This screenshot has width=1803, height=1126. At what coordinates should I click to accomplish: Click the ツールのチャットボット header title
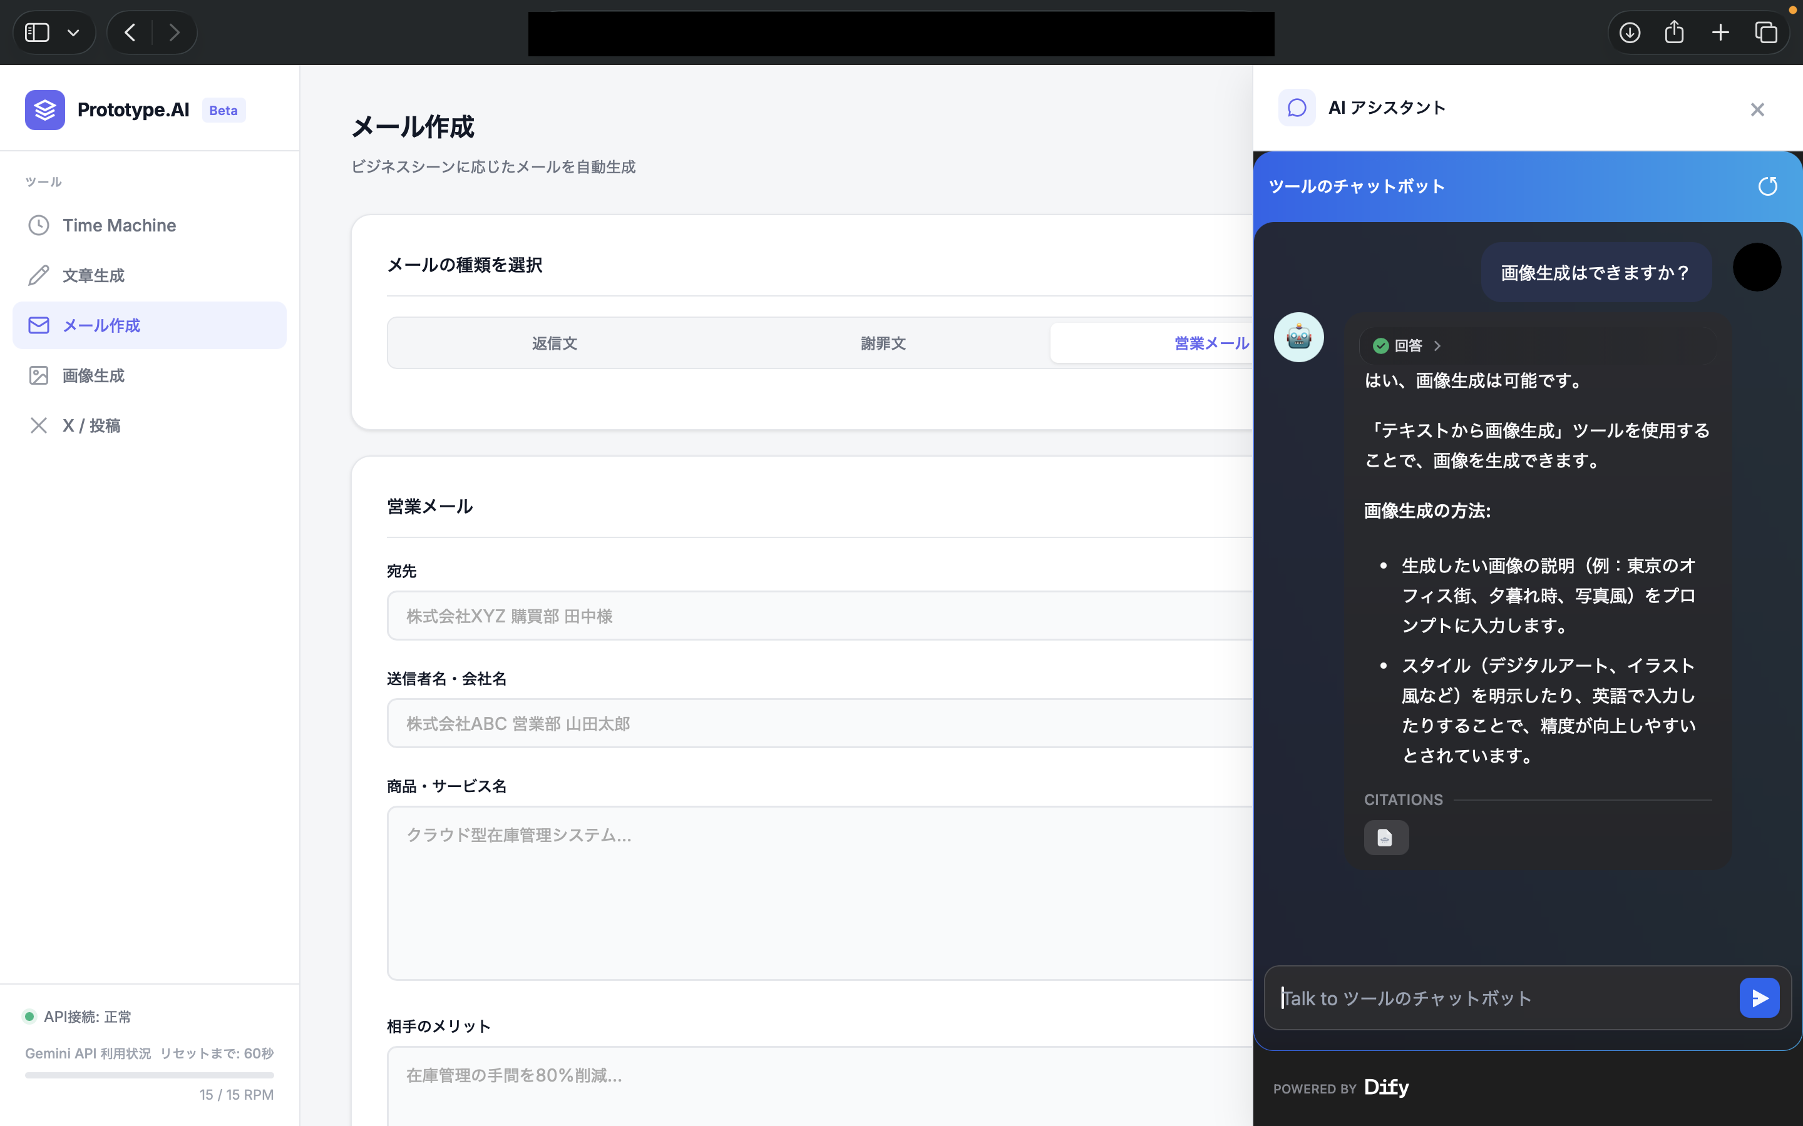(x=1357, y=186)
